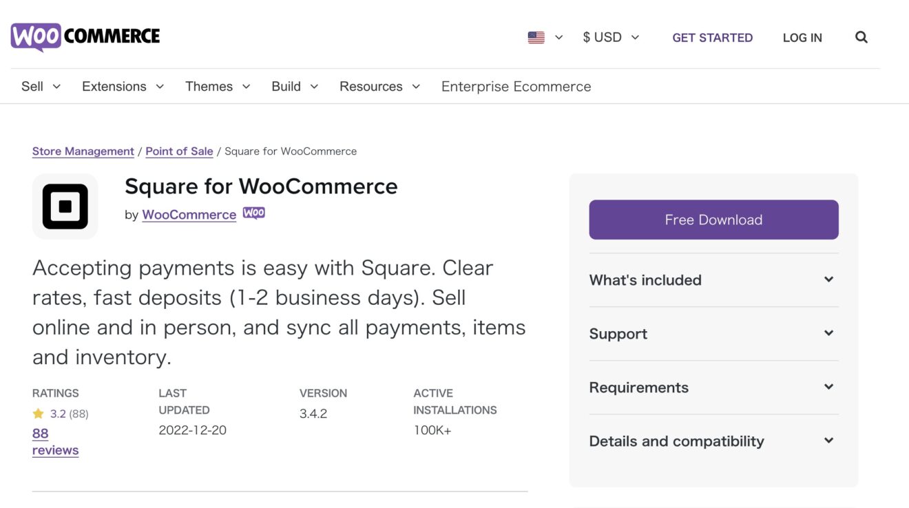Click the US flag icon
The width and height of the screenshot is (909, 508).
[x=536, y=37]
